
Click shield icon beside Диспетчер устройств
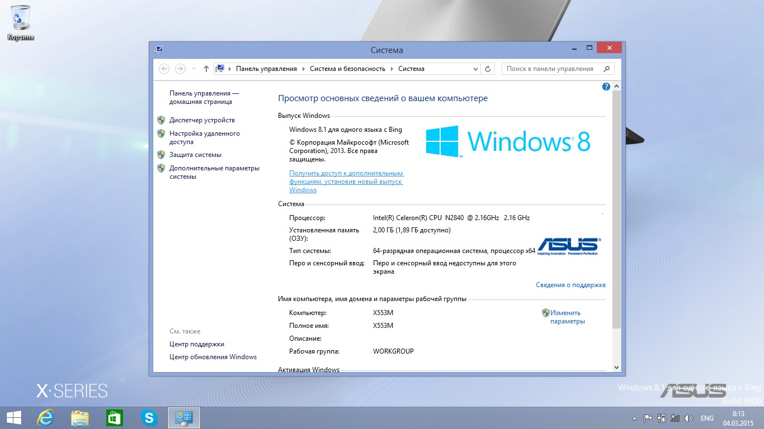161,120
